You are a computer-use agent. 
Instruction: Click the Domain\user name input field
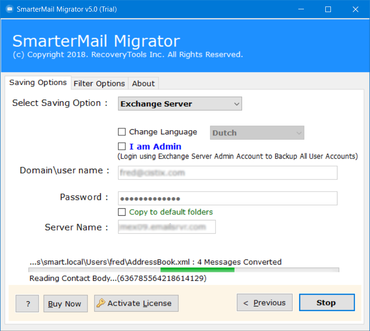[228, 173]
